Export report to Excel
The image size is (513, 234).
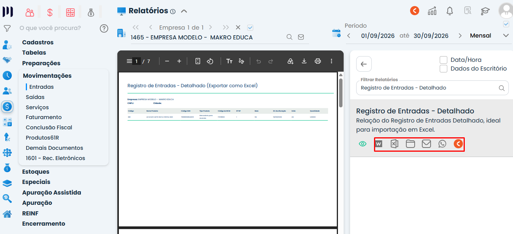[x=395, y=144]
